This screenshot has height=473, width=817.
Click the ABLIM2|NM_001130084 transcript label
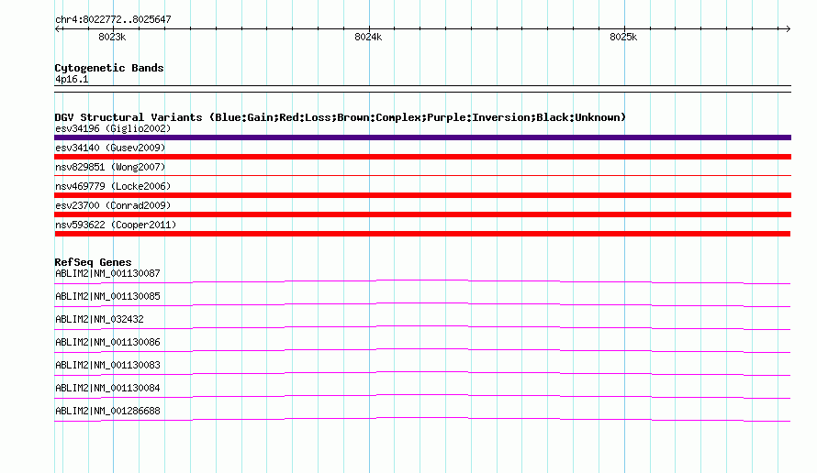107,388
